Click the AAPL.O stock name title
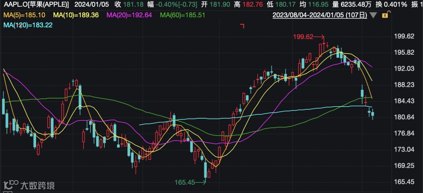Image resolution: width=423 pixels, height=193 pixels. pyautogui.click(x=36, y=5)
